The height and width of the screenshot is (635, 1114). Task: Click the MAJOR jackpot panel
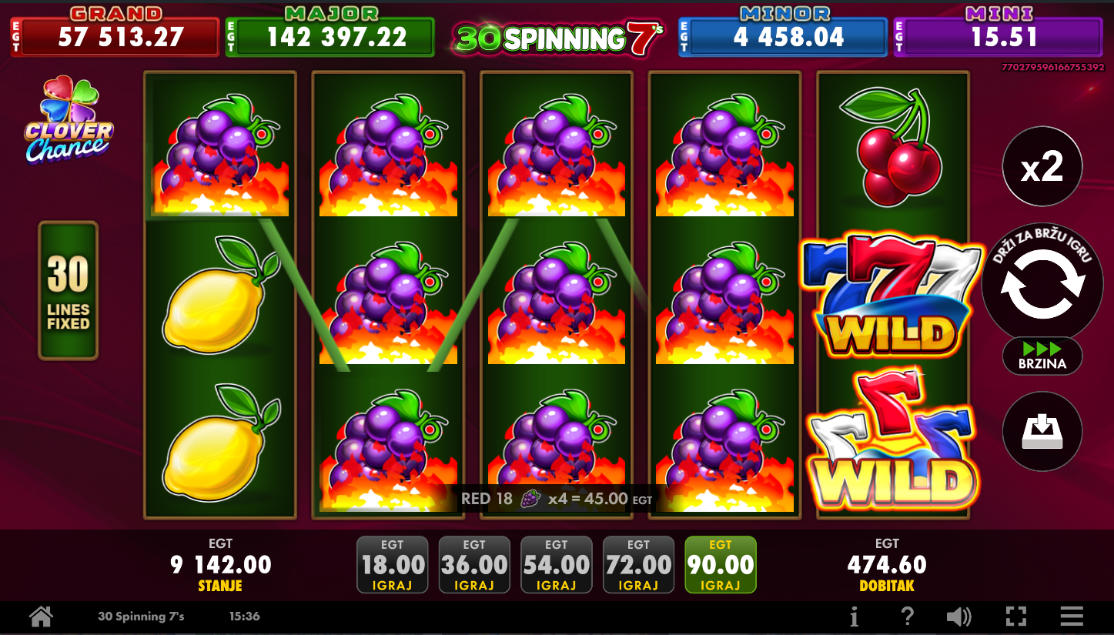coord(330,32)
